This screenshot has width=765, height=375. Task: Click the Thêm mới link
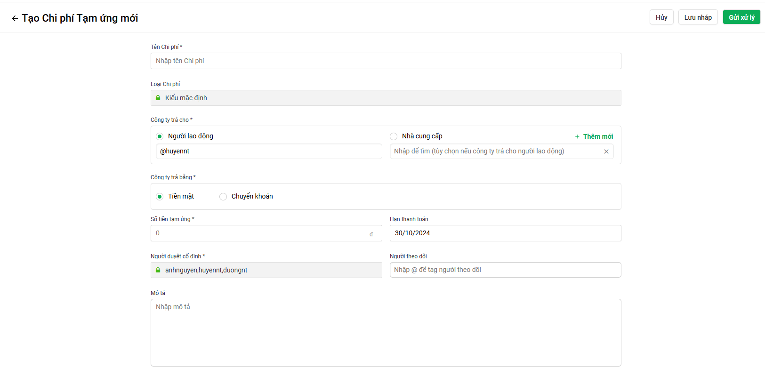598,136
